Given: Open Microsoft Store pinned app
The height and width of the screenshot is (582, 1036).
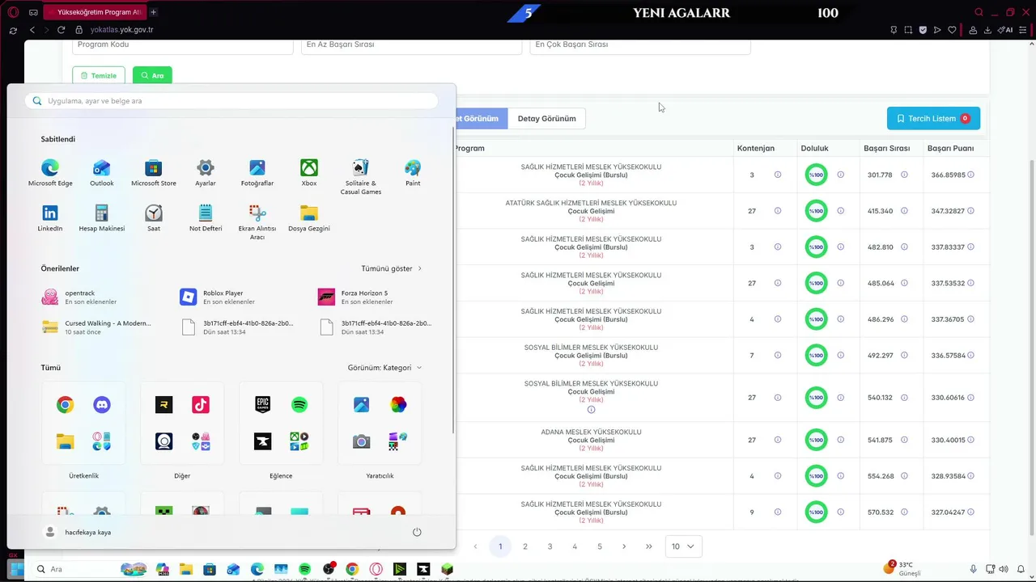Looking at the screenshot, I should coord(154,173).
